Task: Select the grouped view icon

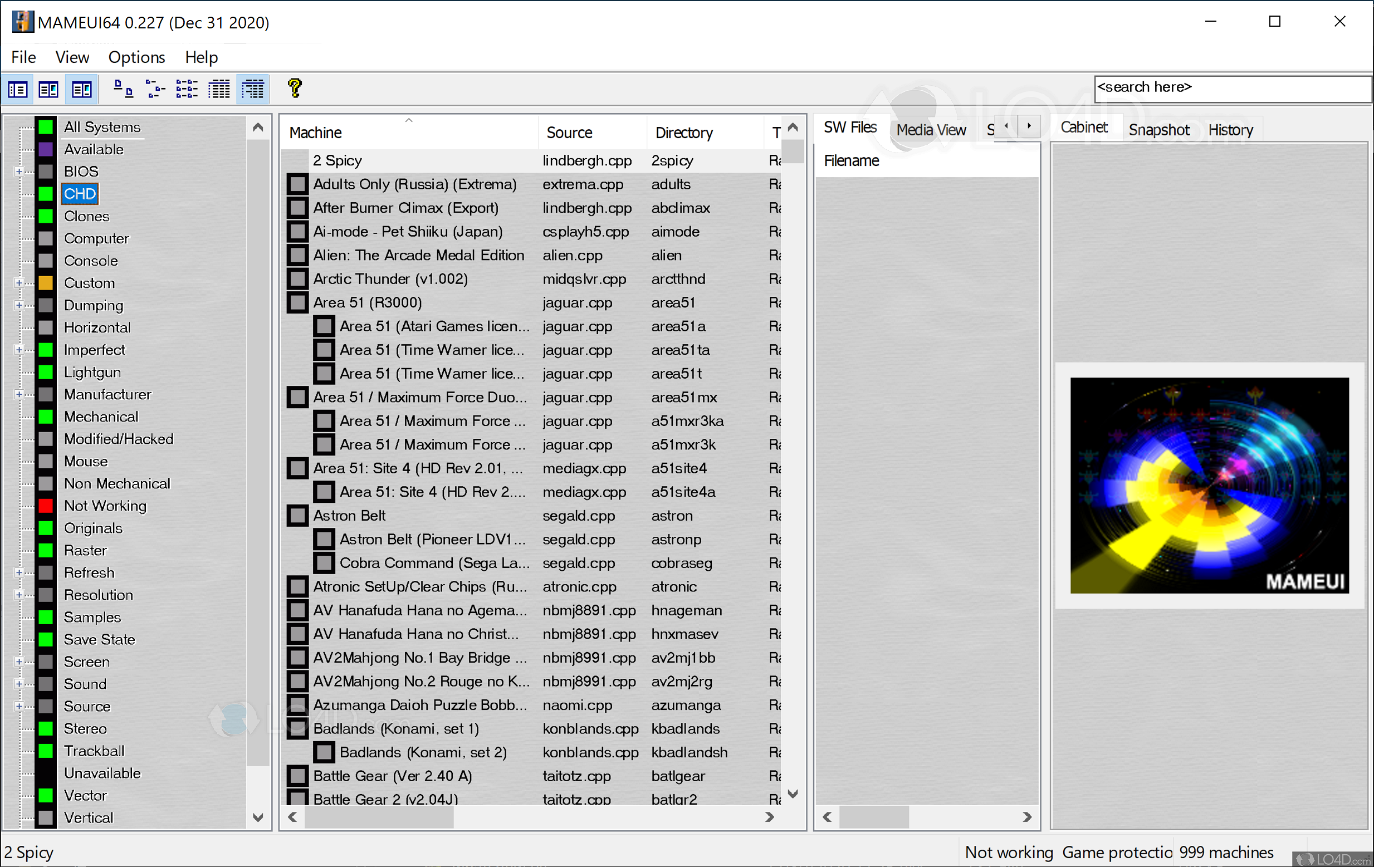Action: [253, 90]
